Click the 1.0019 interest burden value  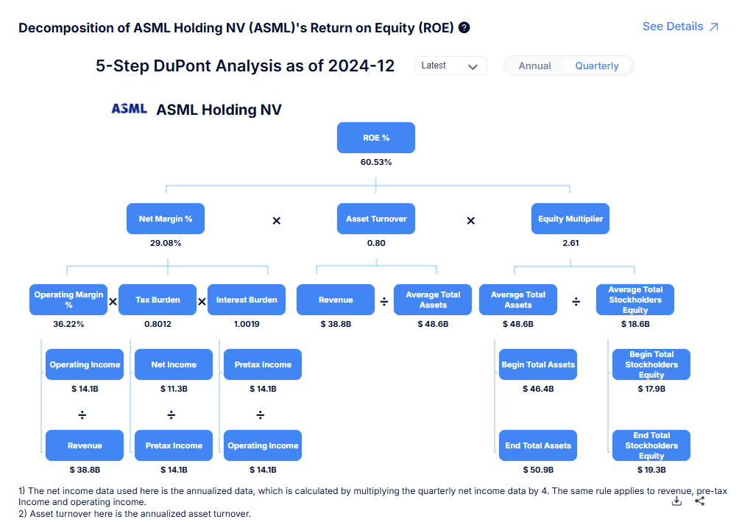247,324
